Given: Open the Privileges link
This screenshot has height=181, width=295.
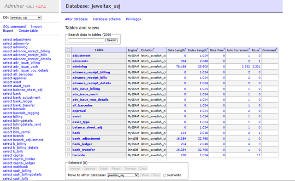Looking at the screenshot, I should coord(133,19).
